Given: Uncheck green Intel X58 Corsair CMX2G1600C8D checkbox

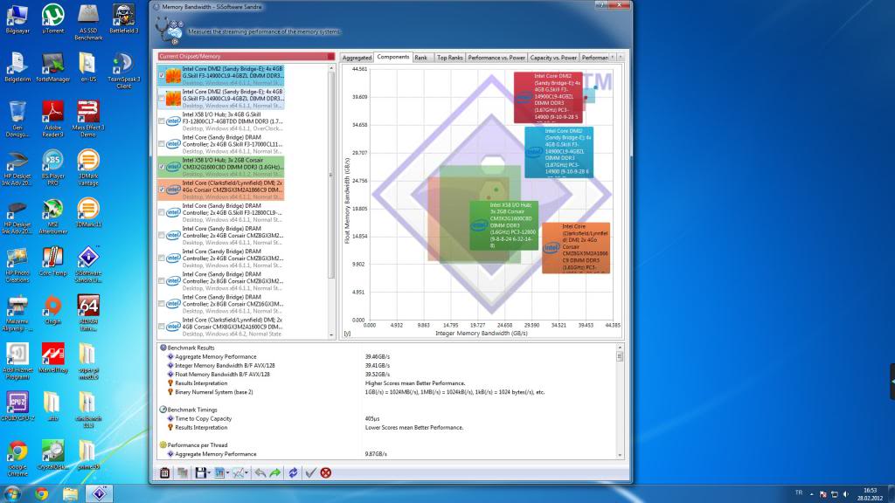Looking at the screenshot, I should tap(162, 167).
